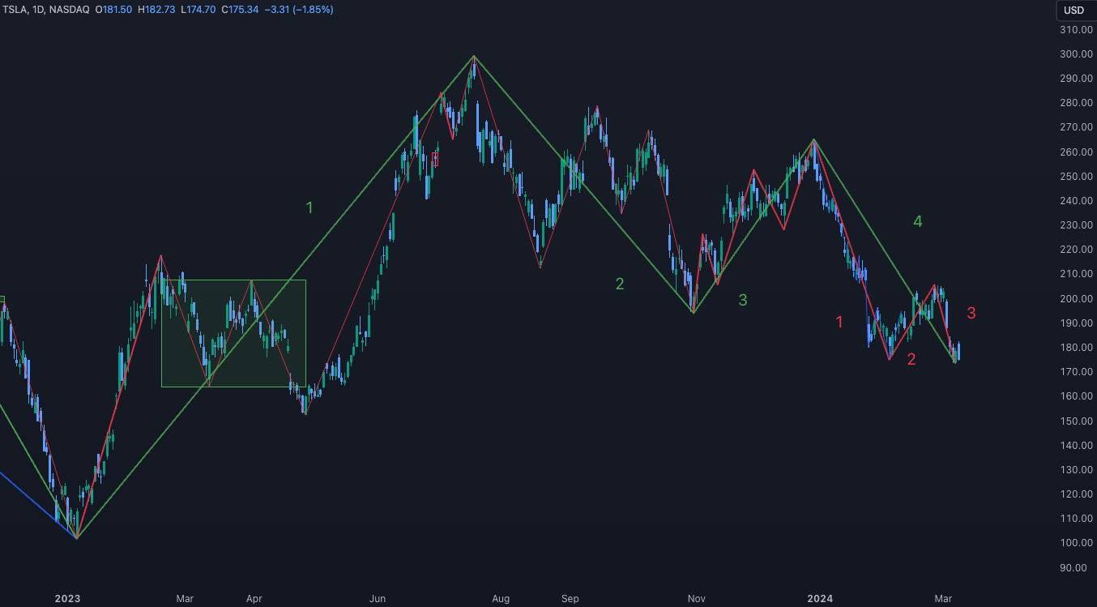1097x607 pixels.
Task: Click the 2024 label on time axis
Action: pyautogui.click(x=820, y=599)
